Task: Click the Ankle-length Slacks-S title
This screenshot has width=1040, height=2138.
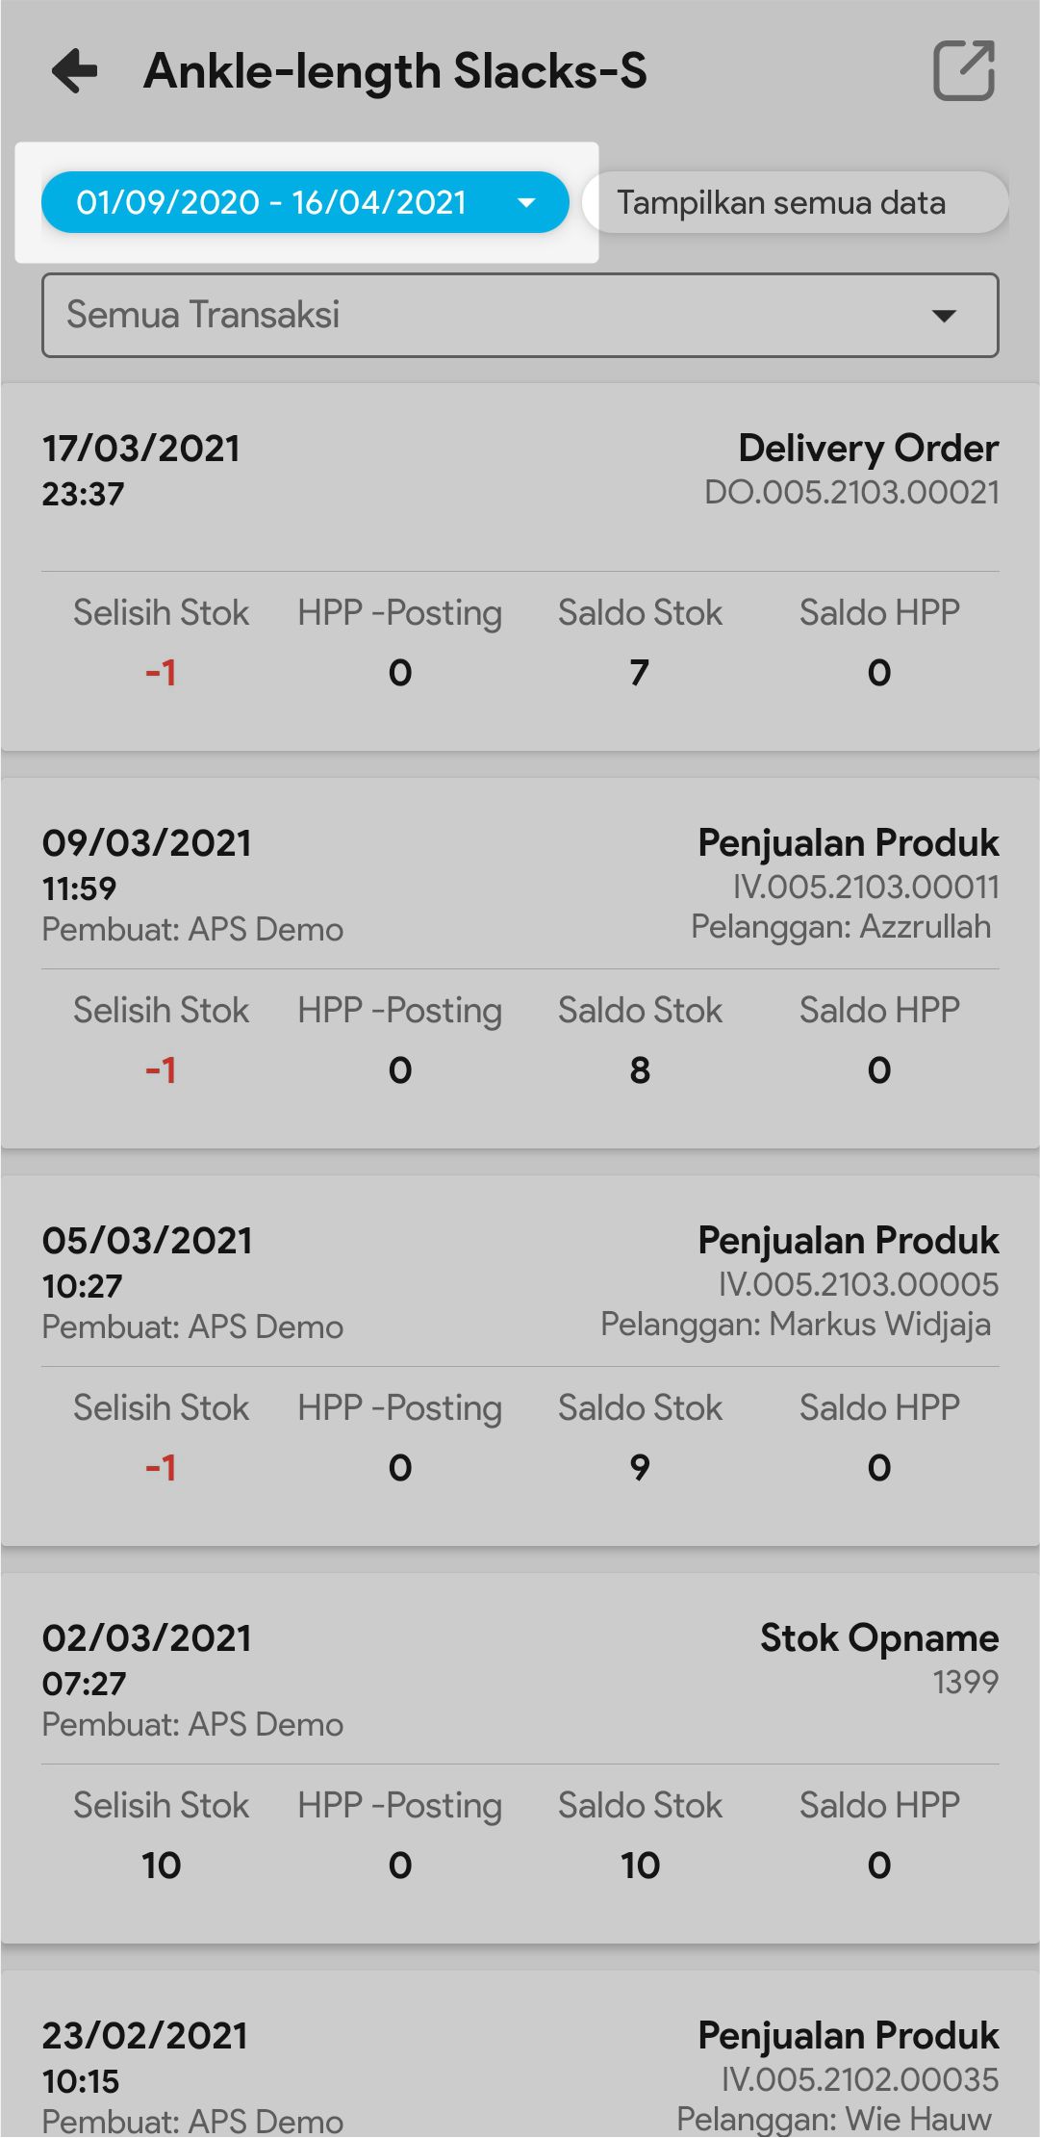Action: coord(394,71)
